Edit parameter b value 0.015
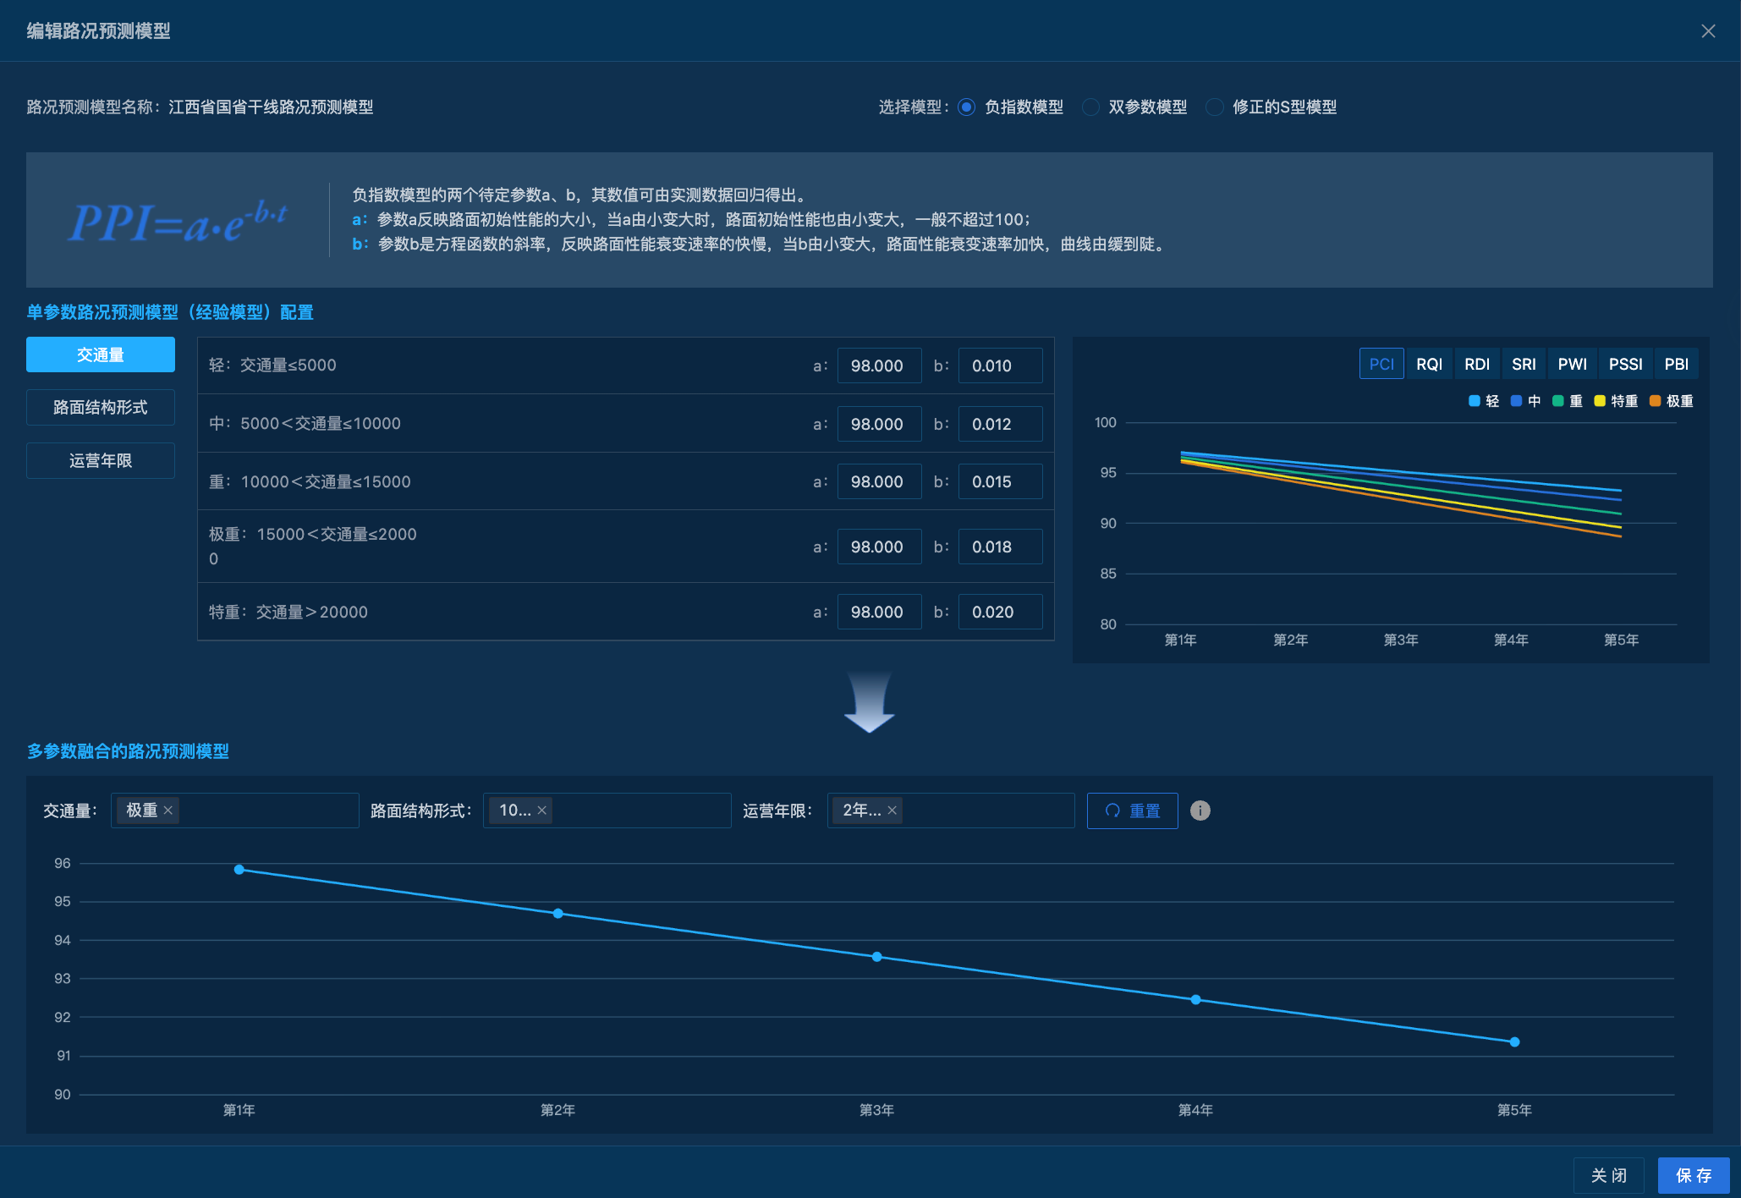This screenshot has width=1741, height=1198. [1000, 481]
